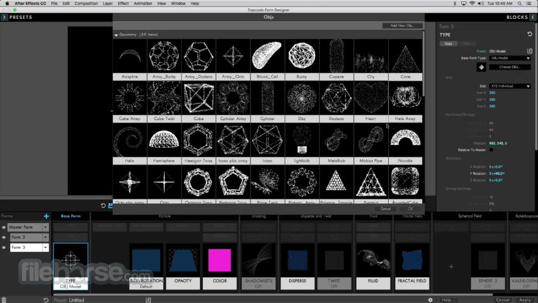Open the File menu
This screenshot has height=303, width=538.
click(x=54, y=4)
